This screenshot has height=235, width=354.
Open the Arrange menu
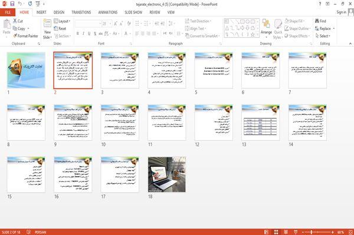tap(266, 28)
